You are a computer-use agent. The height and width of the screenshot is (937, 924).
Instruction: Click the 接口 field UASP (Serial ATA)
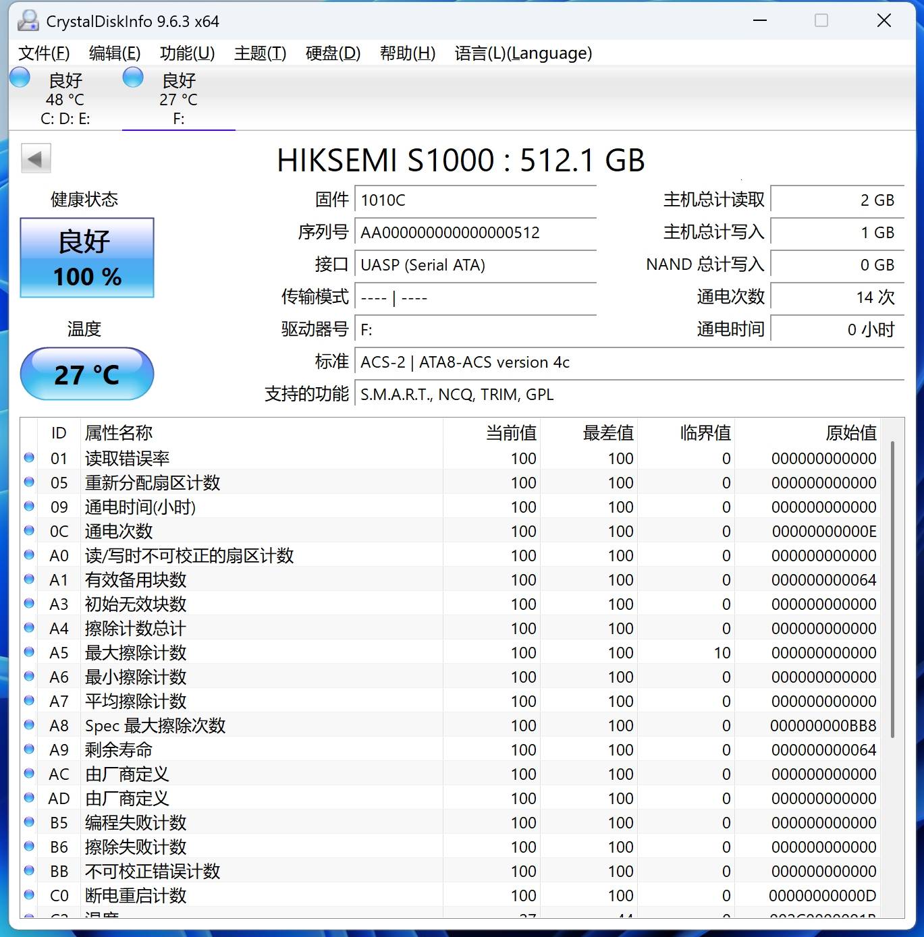[x=475, y=265]
